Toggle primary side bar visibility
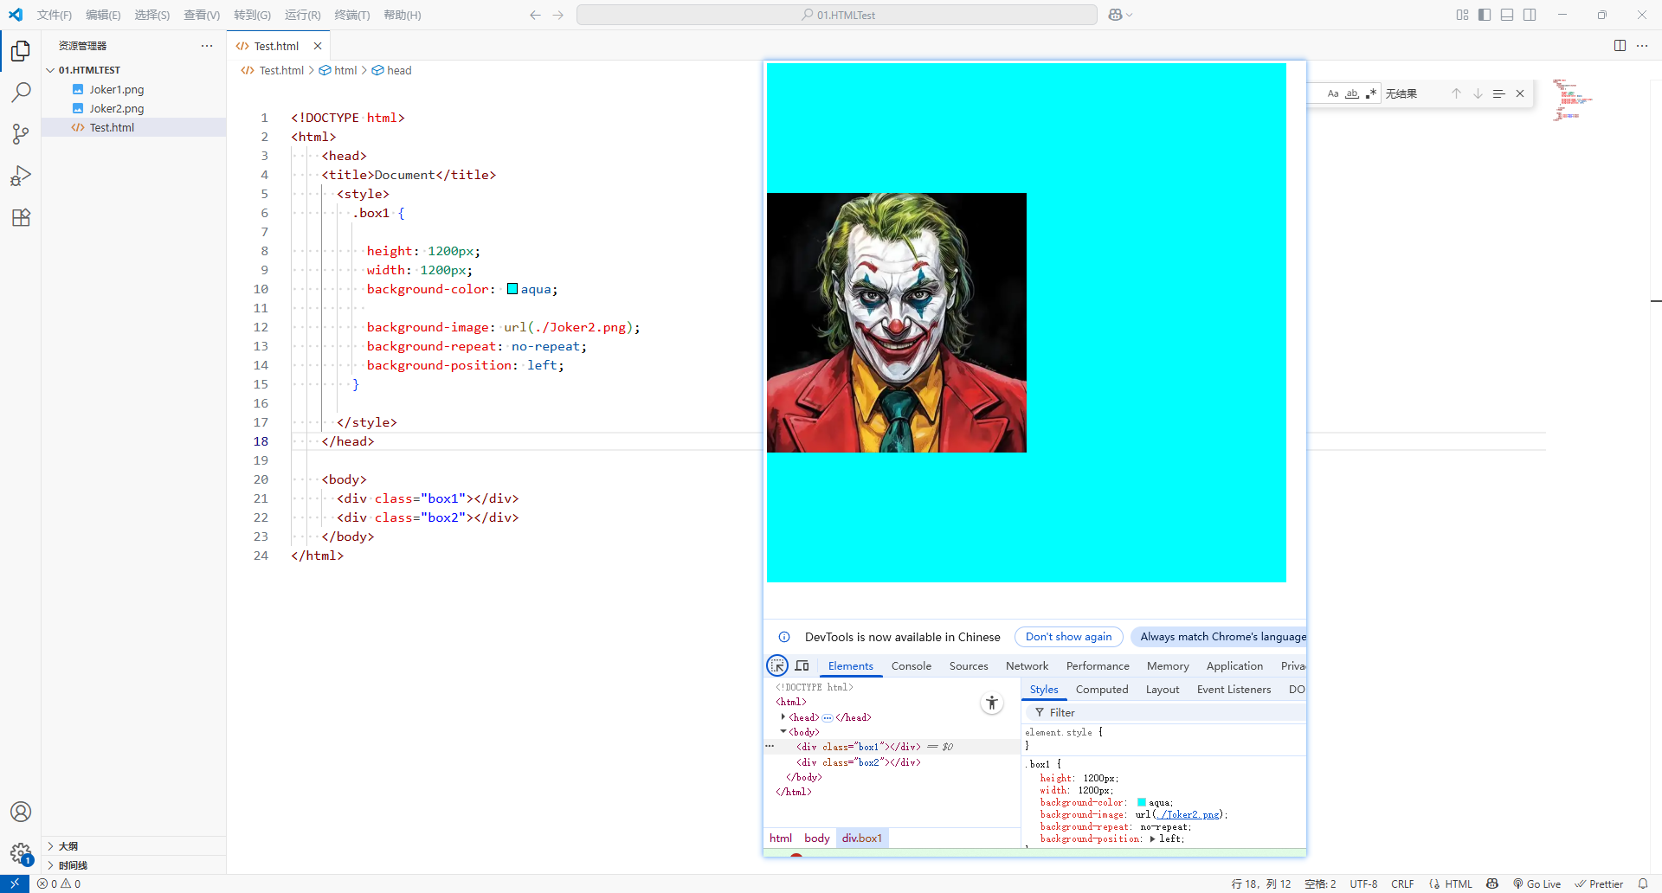This screenshot has height=893, width=1662. coord(1485,15)
